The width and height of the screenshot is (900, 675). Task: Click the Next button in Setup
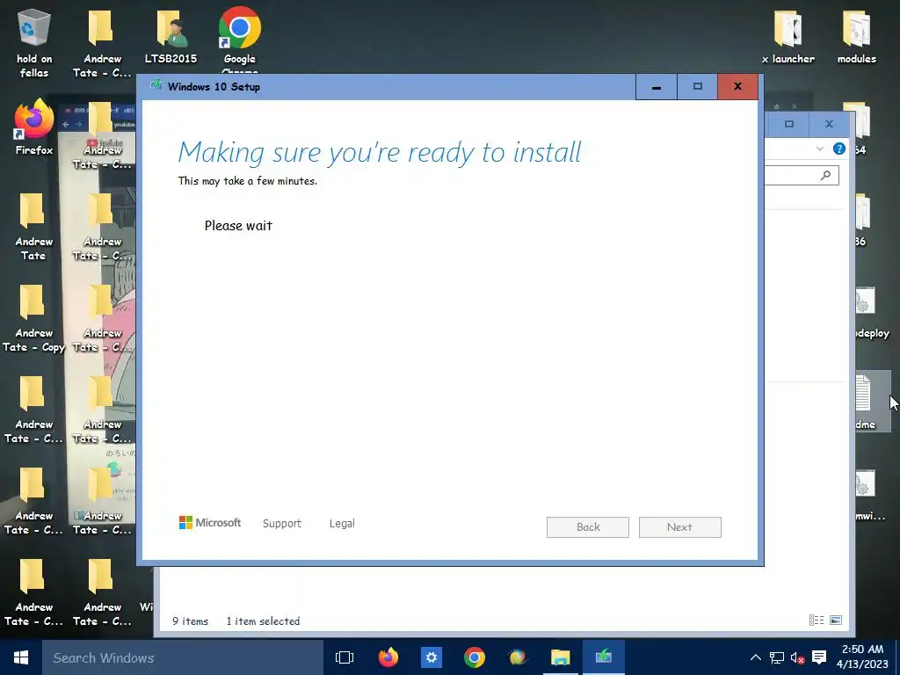point(679,527)
